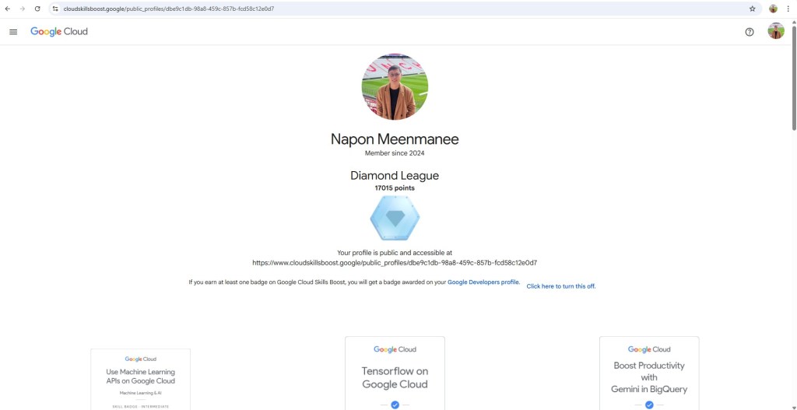The width and height of the screenshot is (797, 410).
Task: Click the large profile photo
Action: 395,86
